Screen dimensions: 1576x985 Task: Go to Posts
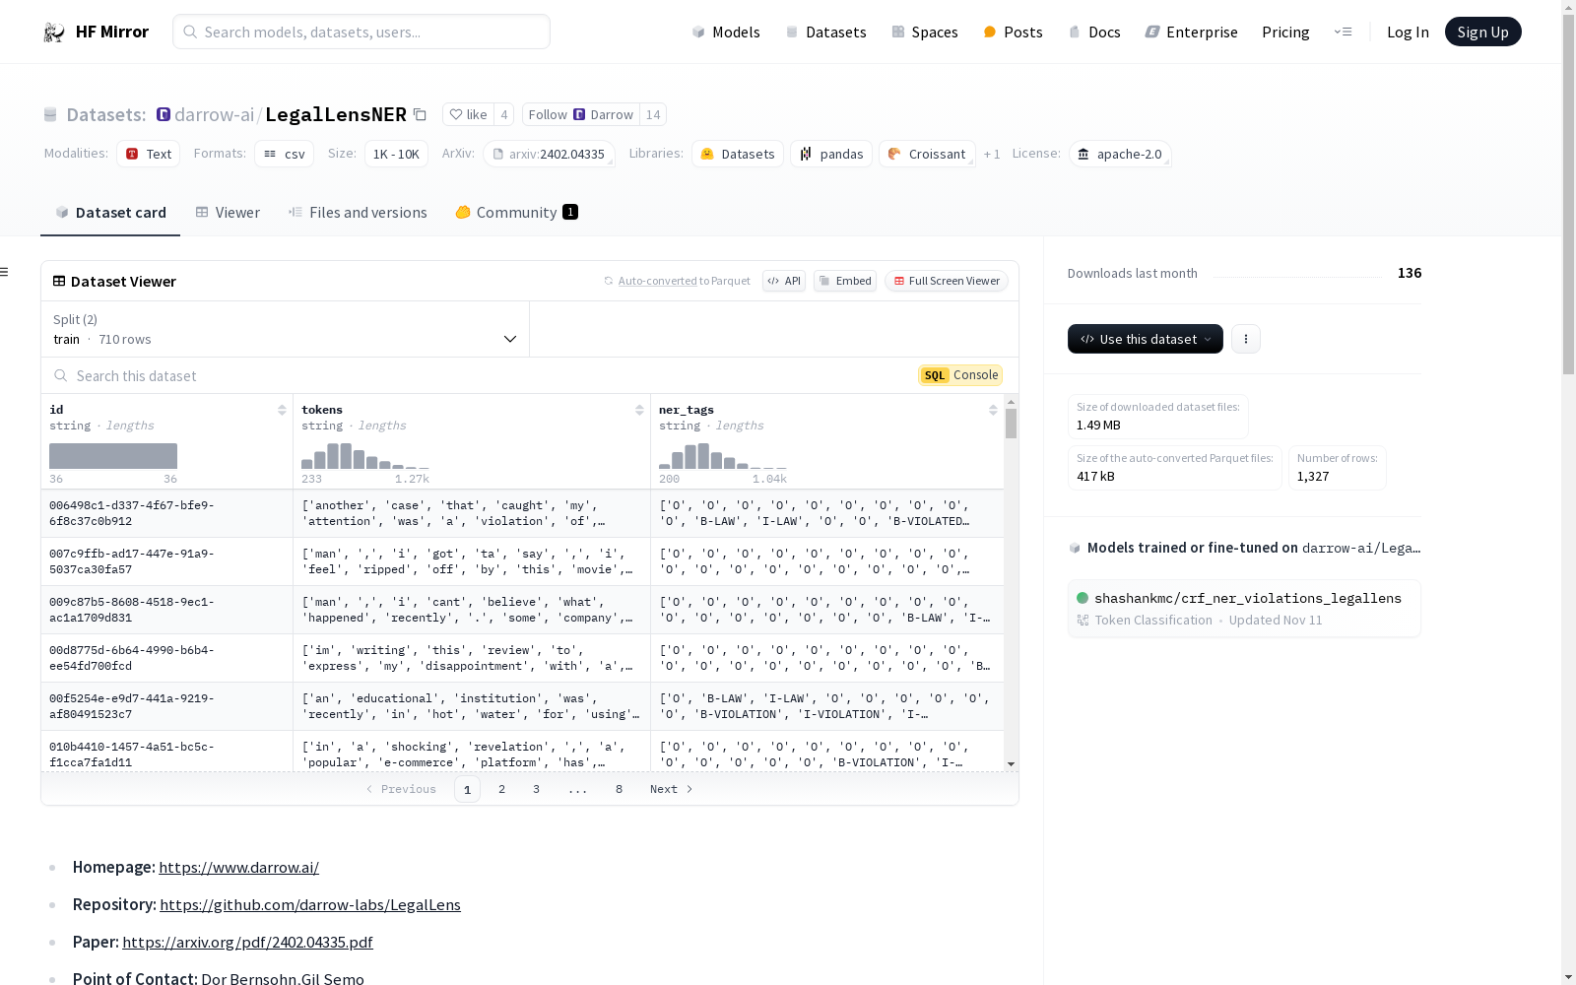coord(1013,33)
